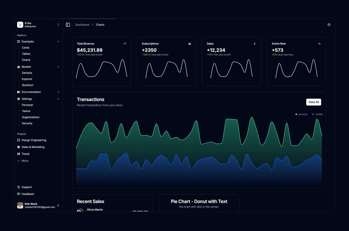Click the Settings gear icon
The width and height of the screenshot is (349, 231).
coord(19,99)
